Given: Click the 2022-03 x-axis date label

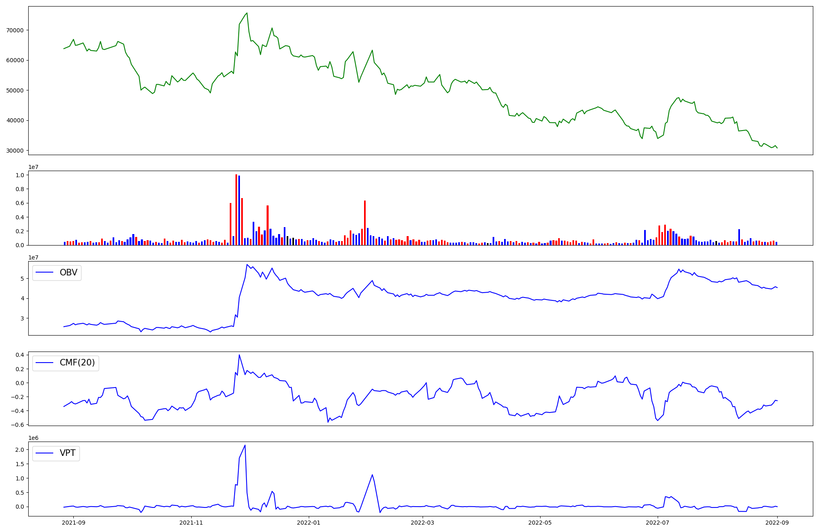Looking at the screenshot, I should (422, 523).
